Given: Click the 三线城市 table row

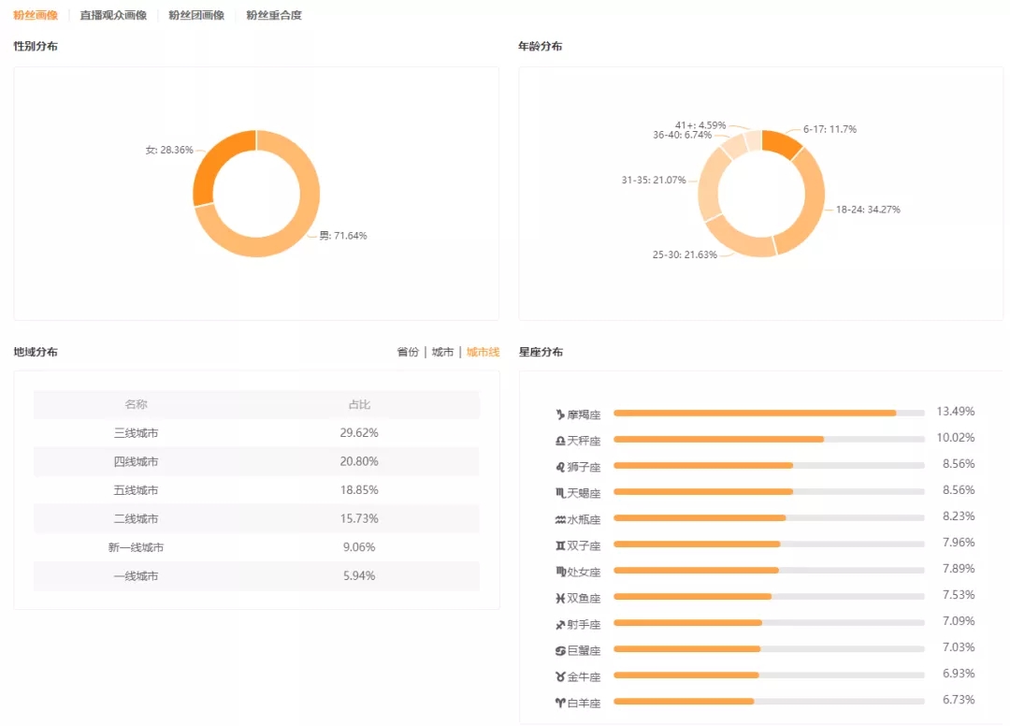Looking at the screenshot, I should tap(256, 433).
